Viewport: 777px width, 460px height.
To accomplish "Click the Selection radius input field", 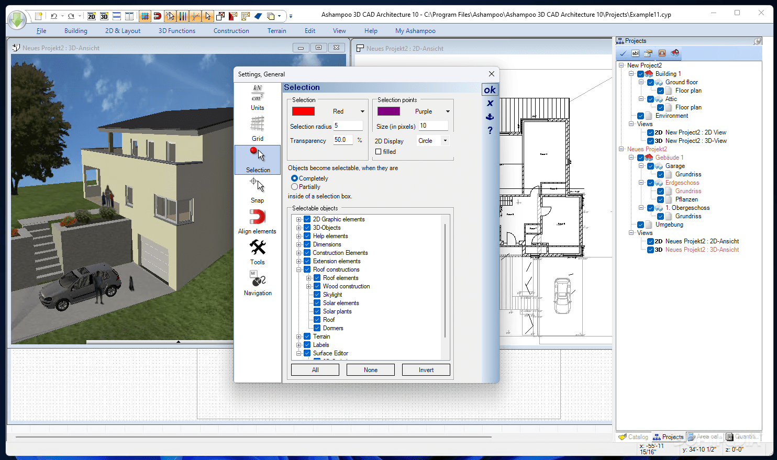I will [348, 126].
